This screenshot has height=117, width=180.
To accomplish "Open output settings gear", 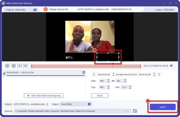I will click(89, 104).
